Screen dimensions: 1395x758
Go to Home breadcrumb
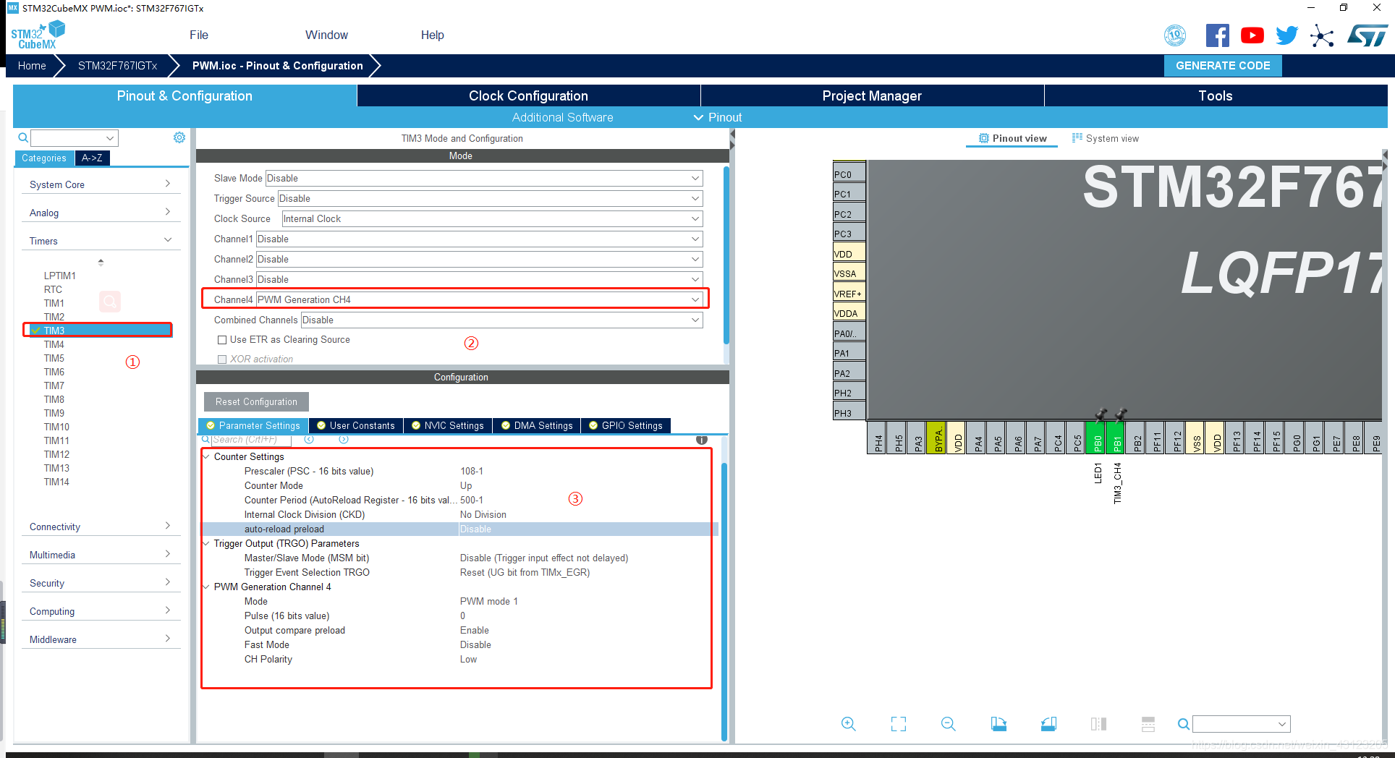pos(32,66)
